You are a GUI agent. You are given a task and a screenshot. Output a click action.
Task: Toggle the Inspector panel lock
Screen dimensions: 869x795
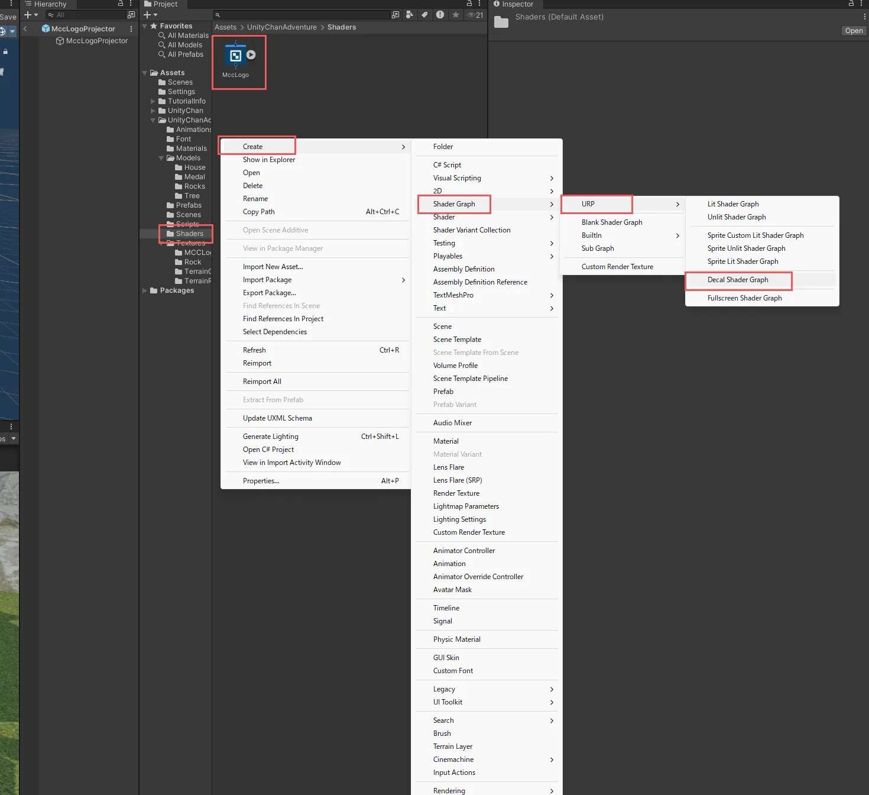851,4
